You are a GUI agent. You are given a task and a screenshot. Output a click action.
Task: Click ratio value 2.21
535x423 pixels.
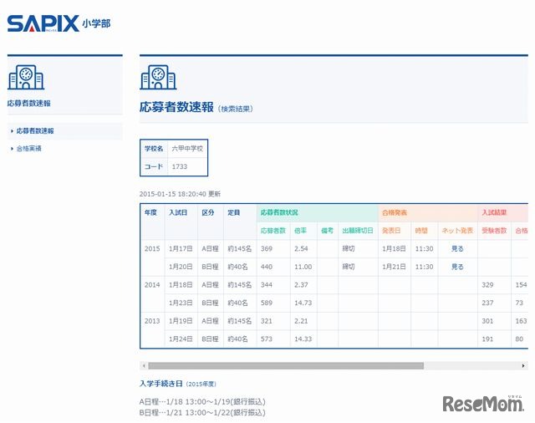[x=301, y=321]
